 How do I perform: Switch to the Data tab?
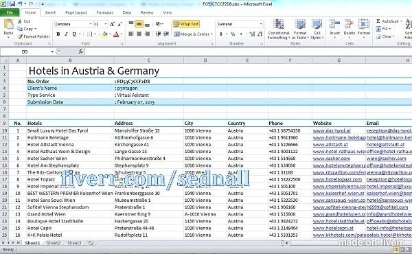[x=126, y=12]
